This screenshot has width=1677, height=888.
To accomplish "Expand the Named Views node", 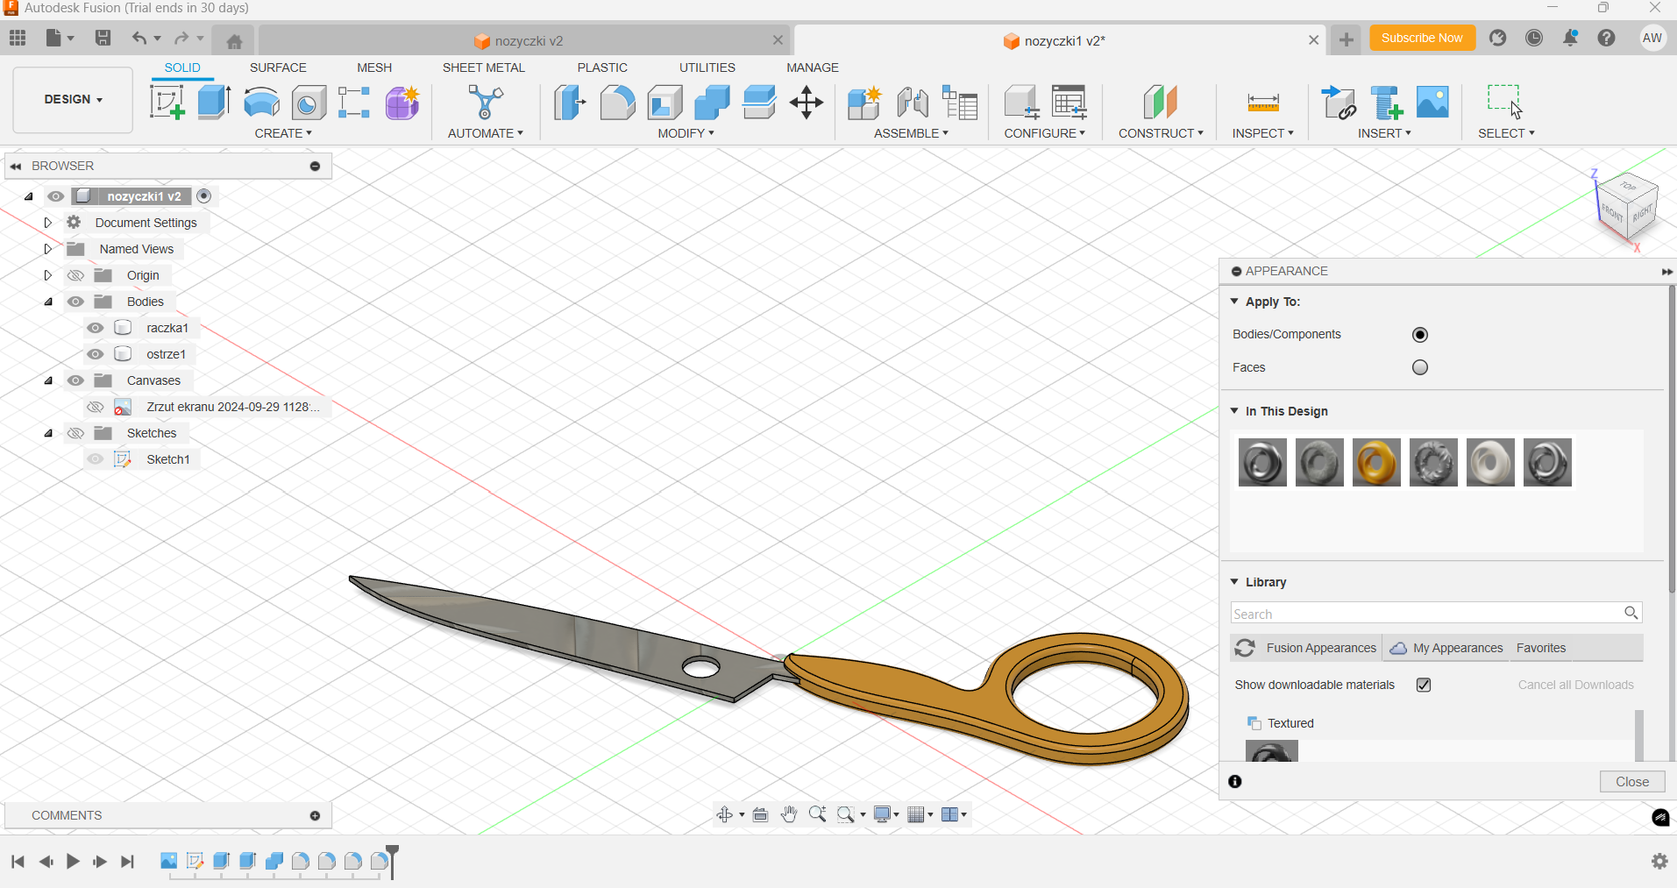I will pyautogui.click(x=48, y=249).
